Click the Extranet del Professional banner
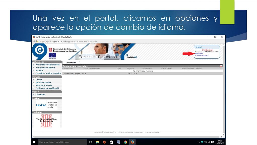Screen dimensions: 257x145 pyautogui.click(x=98, y=57)
